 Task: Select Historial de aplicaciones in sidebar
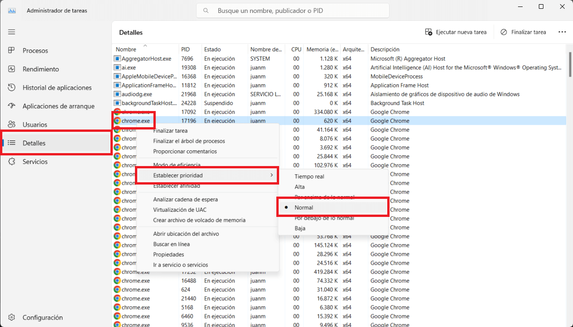[x=58, y=87]
